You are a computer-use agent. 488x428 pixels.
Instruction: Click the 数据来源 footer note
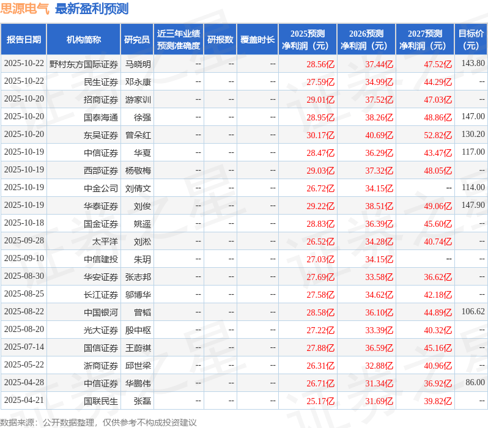pos(98,422)
